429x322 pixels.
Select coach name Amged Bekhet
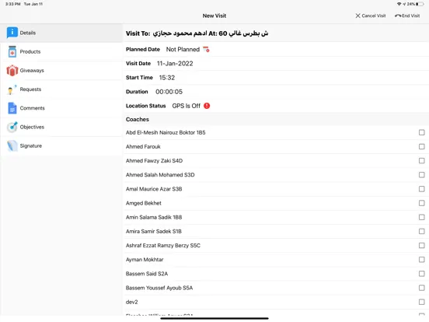pyautogui.click(x=143, y=203)
